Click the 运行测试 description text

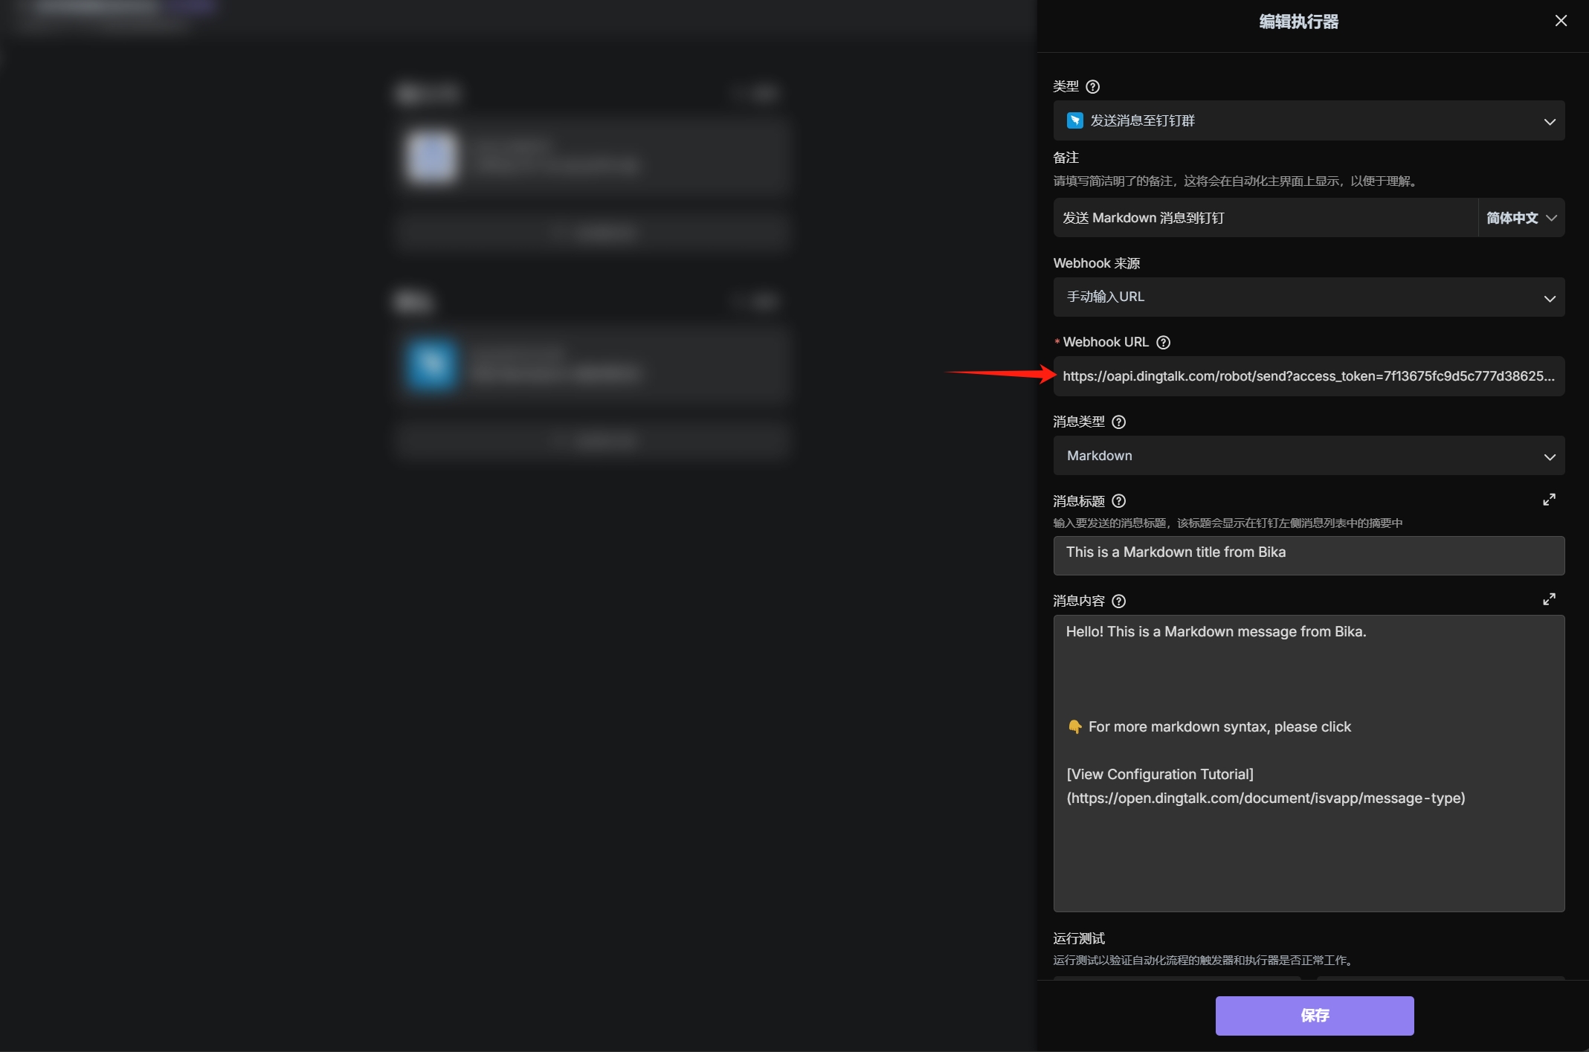(x=1204, y=961)
